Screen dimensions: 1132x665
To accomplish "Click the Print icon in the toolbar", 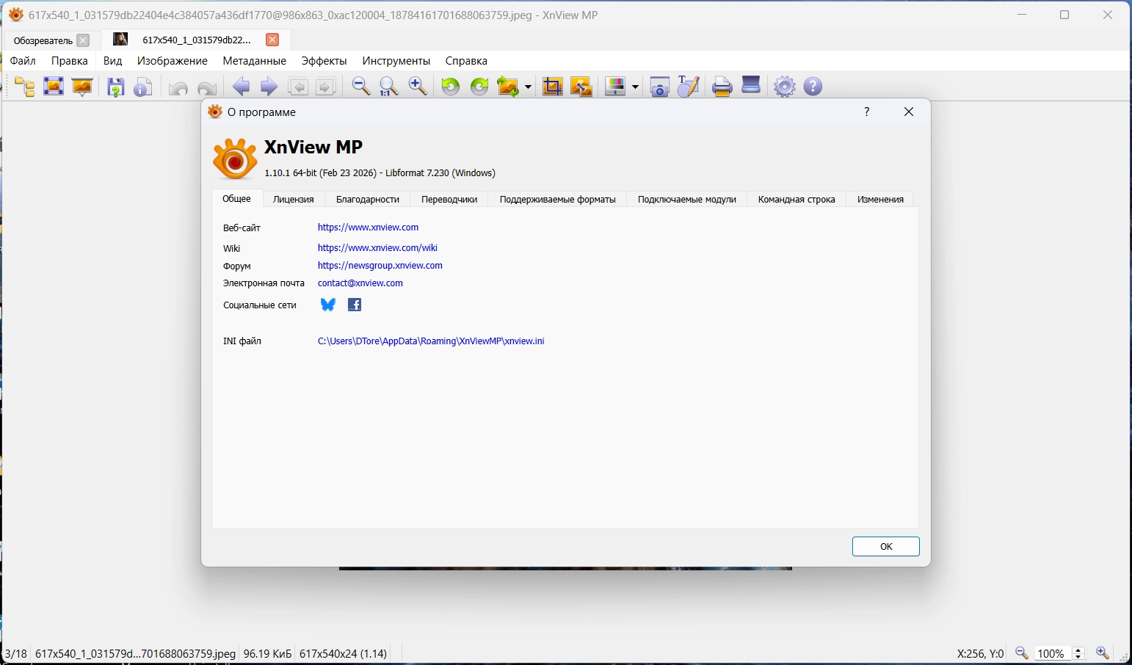I will pyautogui.click(x=722, y=87).
